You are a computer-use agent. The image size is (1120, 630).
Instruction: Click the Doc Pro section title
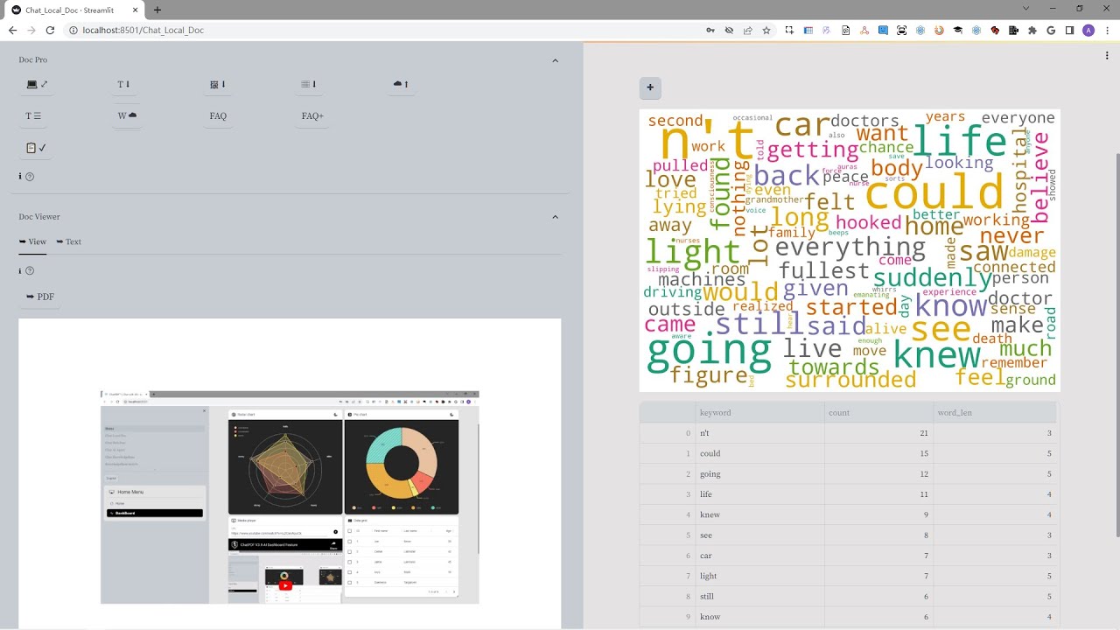33,59
